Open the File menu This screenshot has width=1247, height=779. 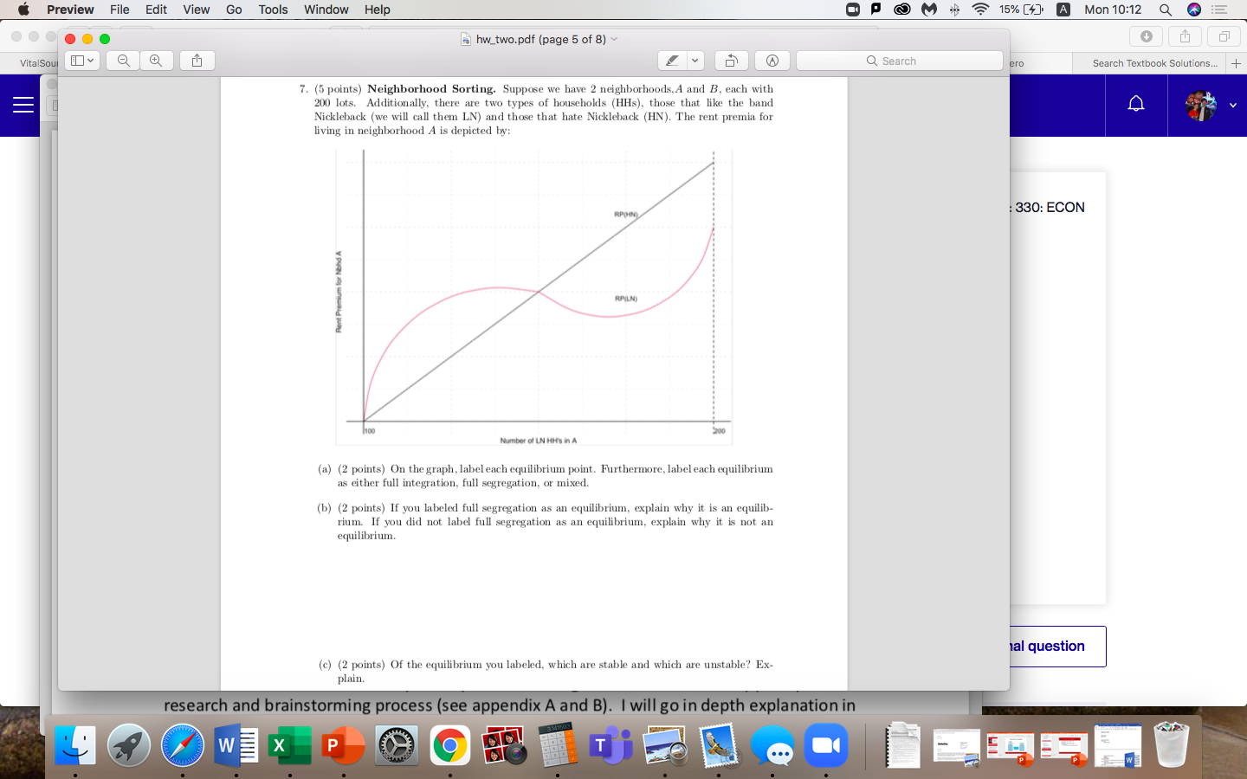pos(120,10)
